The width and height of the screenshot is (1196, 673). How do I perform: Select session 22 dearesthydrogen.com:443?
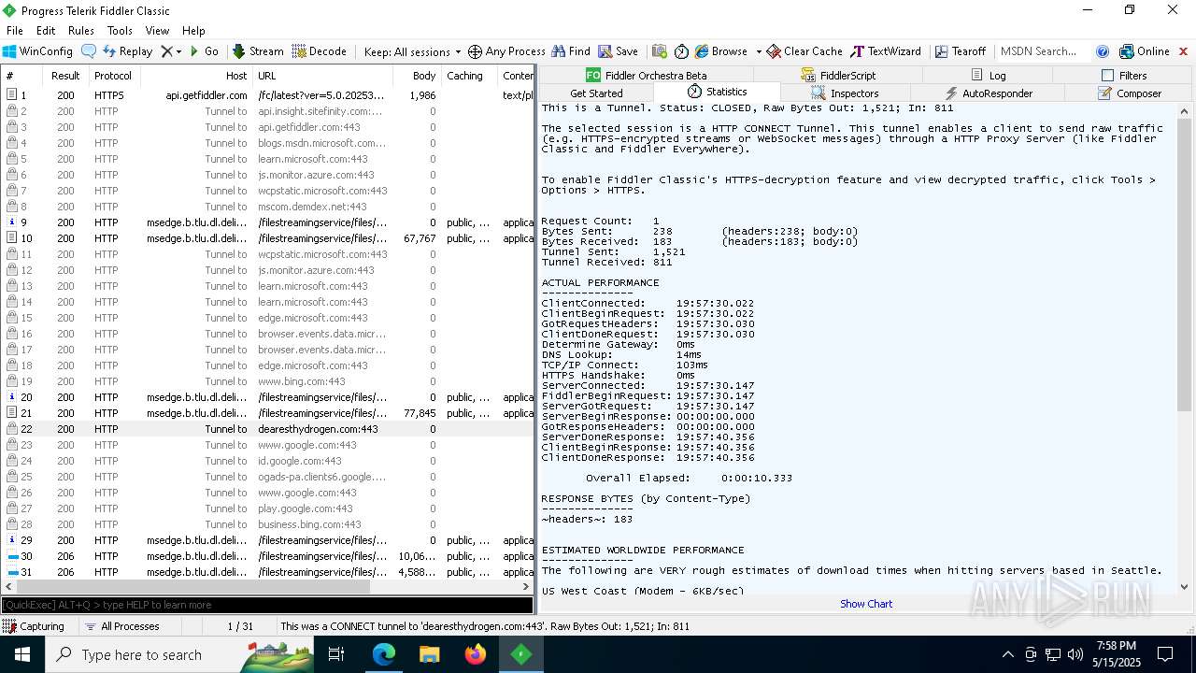coord(267,429)
